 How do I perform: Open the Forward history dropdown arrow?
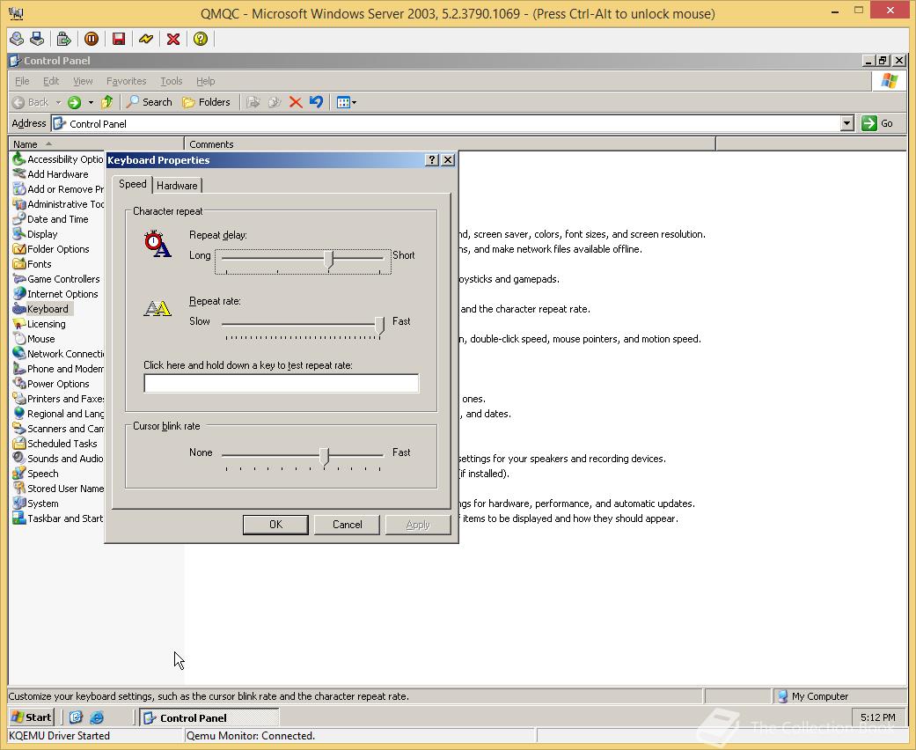pos(91,102)
